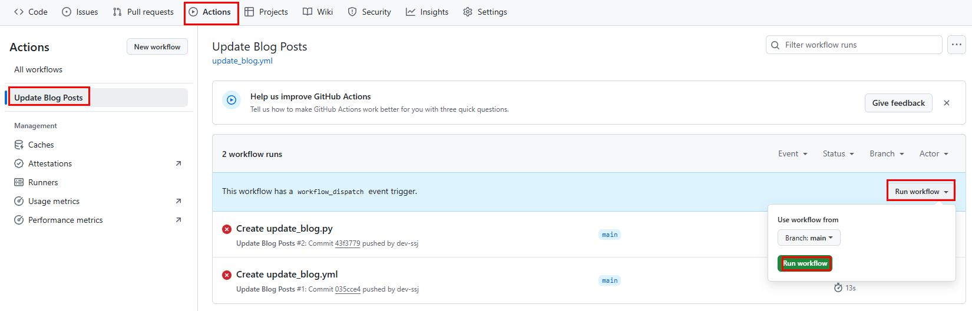Image resolution: width=972 pixels, height=311 pixels.
Task: Click the workflow_dispatch code text
Action: (x=330, y=192)
